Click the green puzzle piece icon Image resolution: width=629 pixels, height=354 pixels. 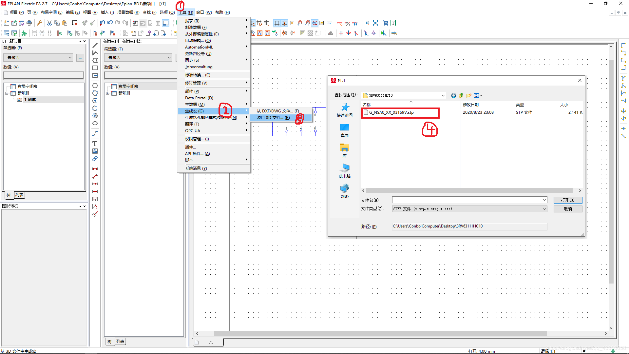[24, 33]
